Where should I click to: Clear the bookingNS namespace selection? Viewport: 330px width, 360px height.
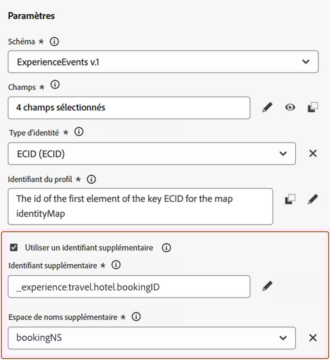click(313, 338)
